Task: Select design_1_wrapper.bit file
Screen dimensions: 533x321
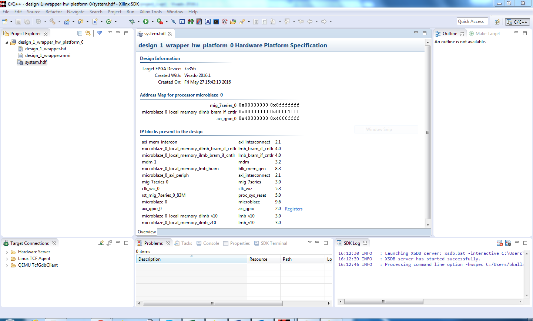Action: click(46, 49)
